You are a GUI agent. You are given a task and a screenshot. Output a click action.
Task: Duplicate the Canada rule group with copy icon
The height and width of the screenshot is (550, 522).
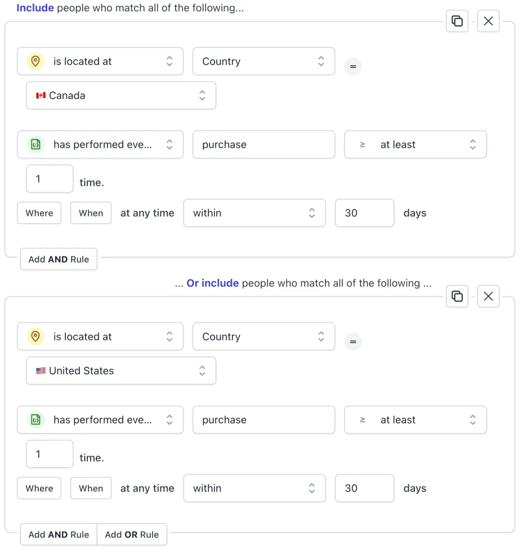(x=457, y=21)
